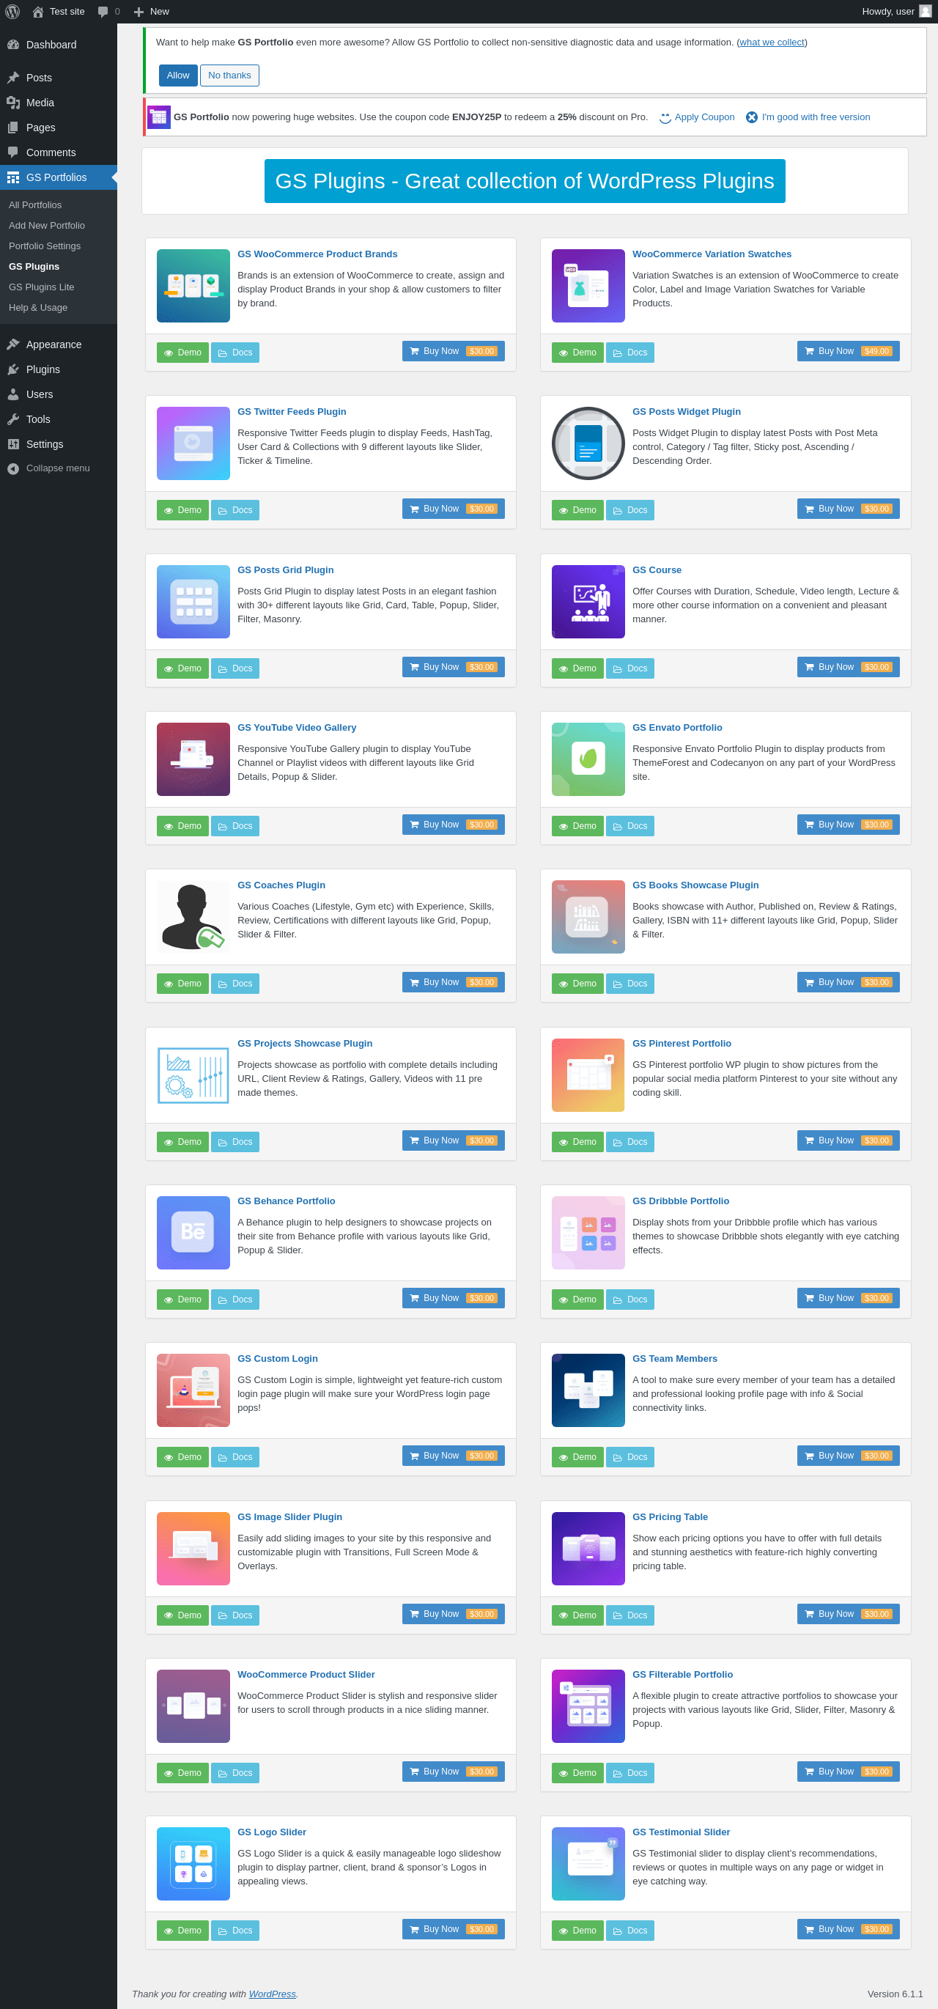
Task: Click GS Portfolio logo in coupon notice
Action: 159,117
